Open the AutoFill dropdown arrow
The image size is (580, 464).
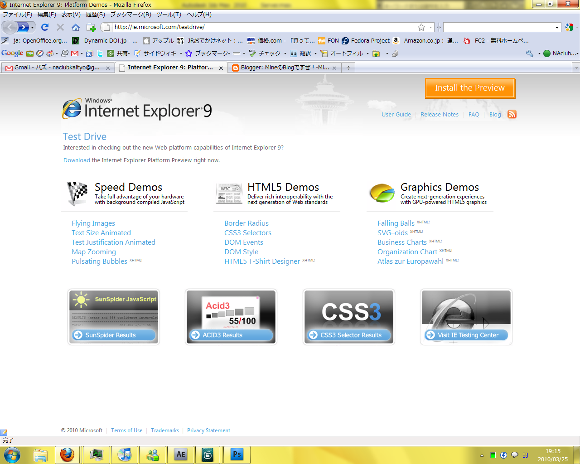367,53
